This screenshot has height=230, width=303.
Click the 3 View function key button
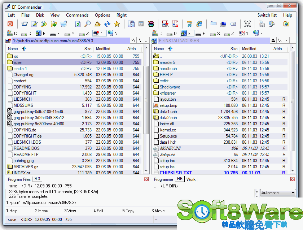(x=70, y=211)
